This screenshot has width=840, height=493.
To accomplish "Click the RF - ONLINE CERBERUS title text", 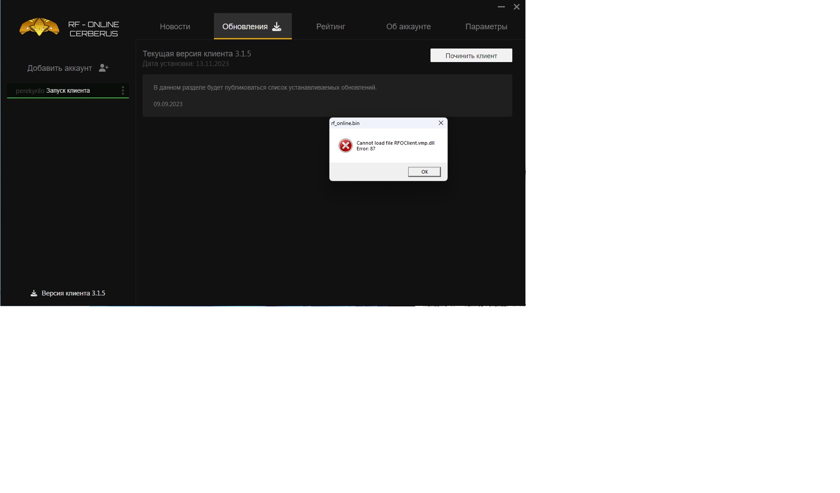I will (x=94, y=29).
